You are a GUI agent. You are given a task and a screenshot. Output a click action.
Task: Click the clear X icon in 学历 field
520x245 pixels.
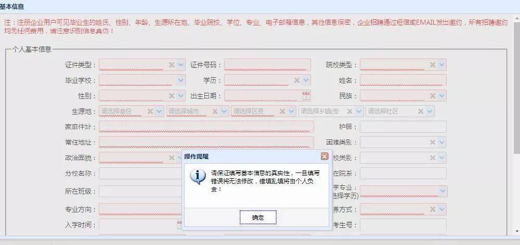click(x=297, y=80)
